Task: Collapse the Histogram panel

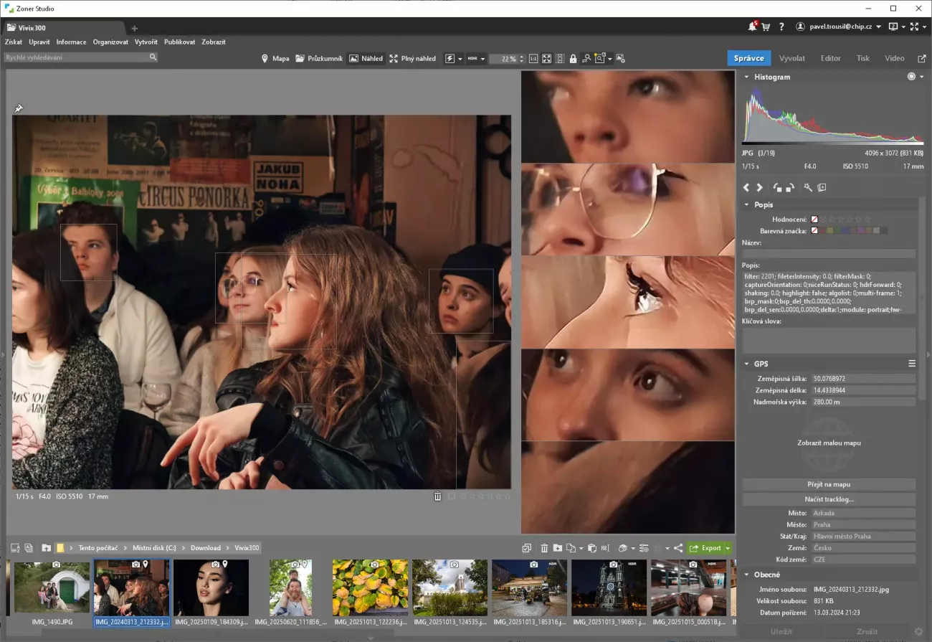Action: (x=746, y=77)
